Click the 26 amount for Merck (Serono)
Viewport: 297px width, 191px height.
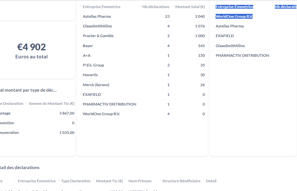click(x=202, y=85)
